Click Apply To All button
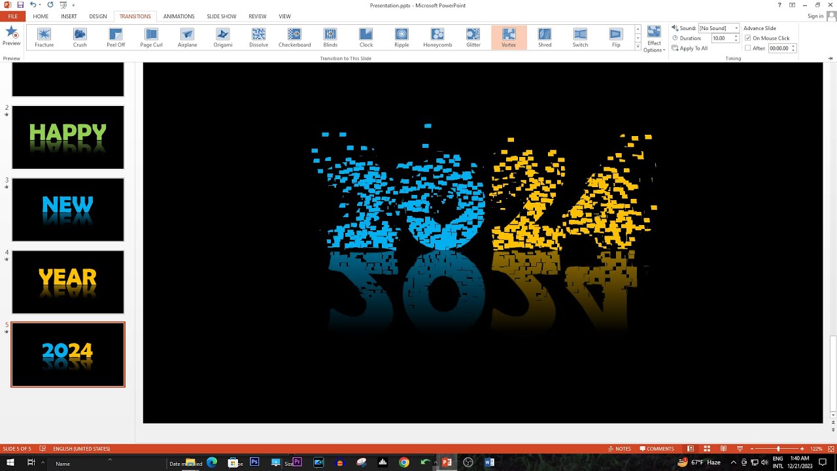Image resolution: width=837 pixels, height=471 pixels. tap(690, 48)
